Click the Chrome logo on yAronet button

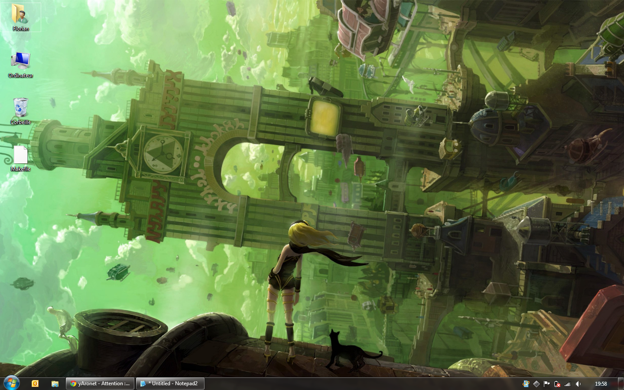click(73, 383)
